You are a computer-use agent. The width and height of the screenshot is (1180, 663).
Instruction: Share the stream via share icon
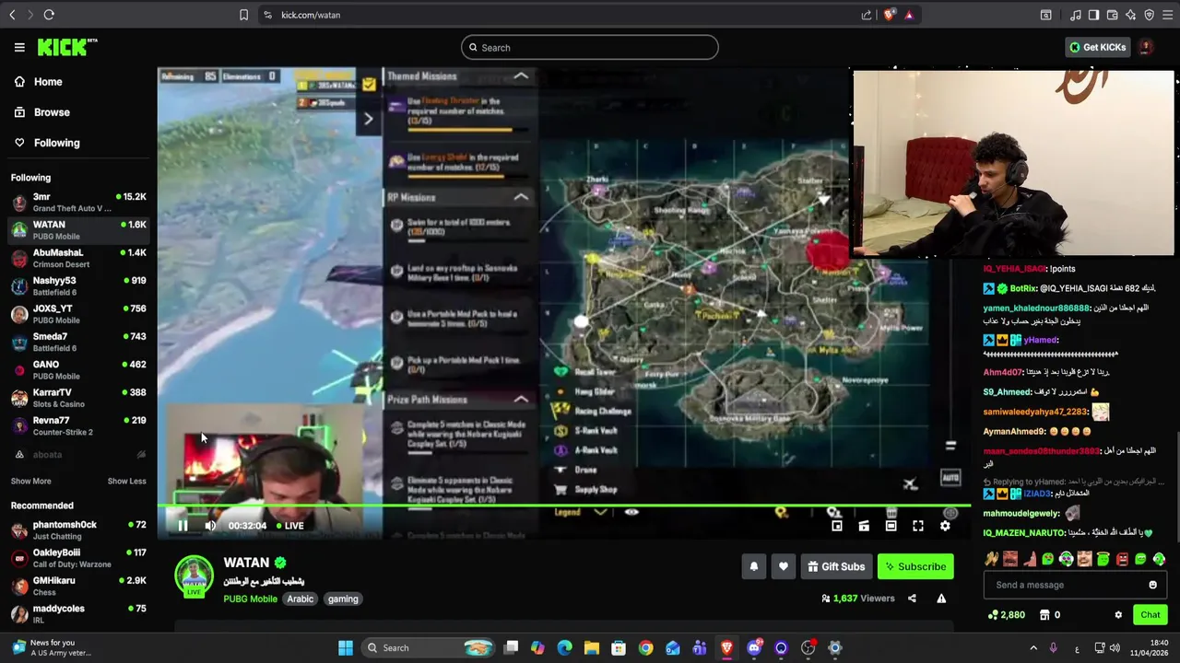coord(912,599)
